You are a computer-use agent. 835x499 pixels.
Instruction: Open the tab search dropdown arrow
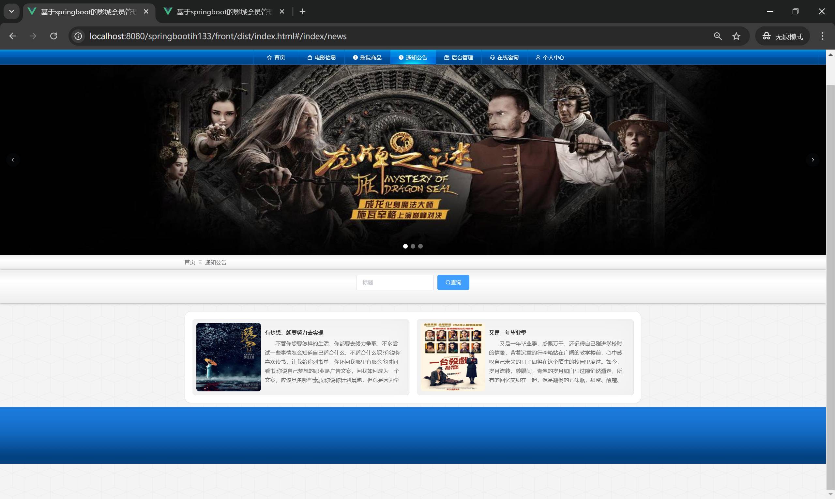pyautogui.click(x=11, y=11)
